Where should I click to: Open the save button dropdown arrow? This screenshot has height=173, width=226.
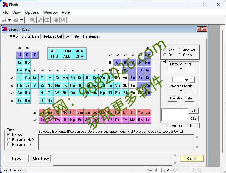(9, 20)
